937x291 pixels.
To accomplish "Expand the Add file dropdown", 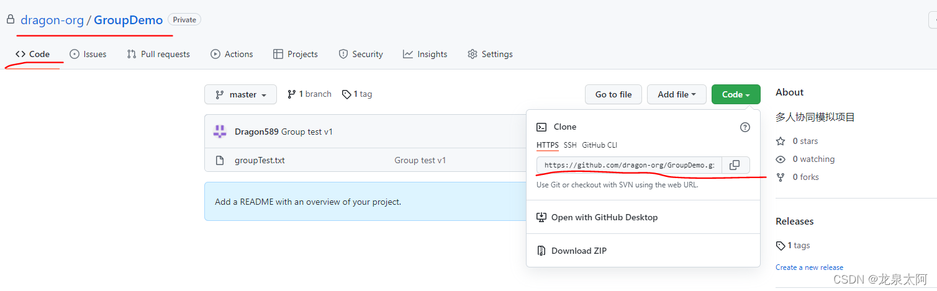I will (677, 94).
